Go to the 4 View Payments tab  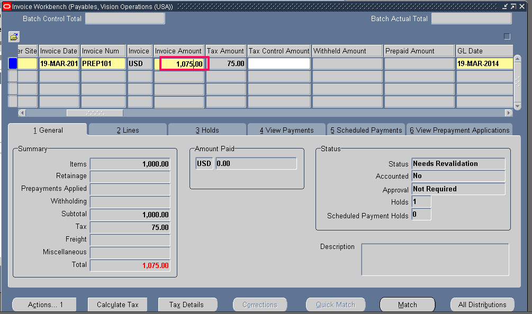[x=287, y=130]
